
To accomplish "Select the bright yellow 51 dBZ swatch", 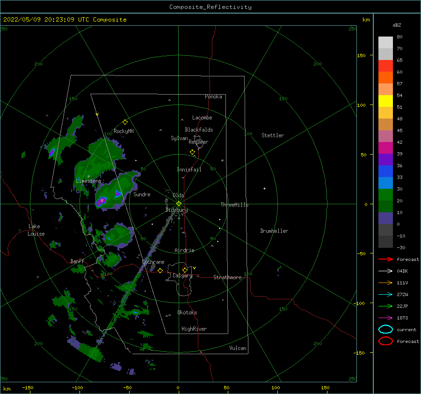I will click(x=385, y=101).
